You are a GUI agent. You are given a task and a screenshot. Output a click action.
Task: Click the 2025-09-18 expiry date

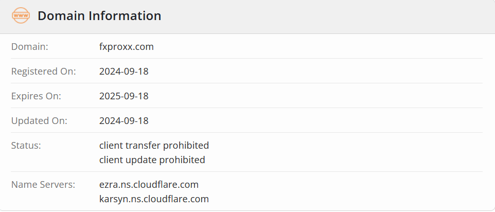(123, 96)
